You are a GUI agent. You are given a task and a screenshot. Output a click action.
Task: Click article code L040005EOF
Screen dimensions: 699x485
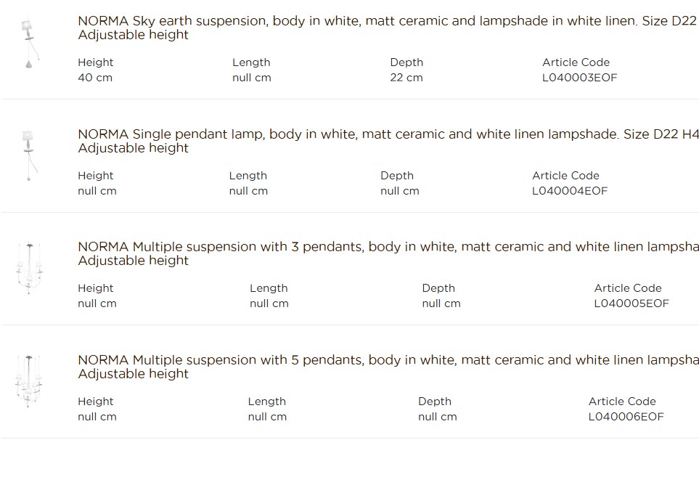click(631, 303)
